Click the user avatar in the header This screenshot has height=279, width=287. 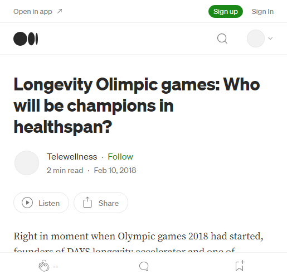(x=256, y=39)
